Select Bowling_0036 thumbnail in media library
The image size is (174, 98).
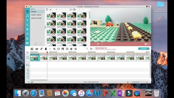pyautogui.click(x=72, y=39)
